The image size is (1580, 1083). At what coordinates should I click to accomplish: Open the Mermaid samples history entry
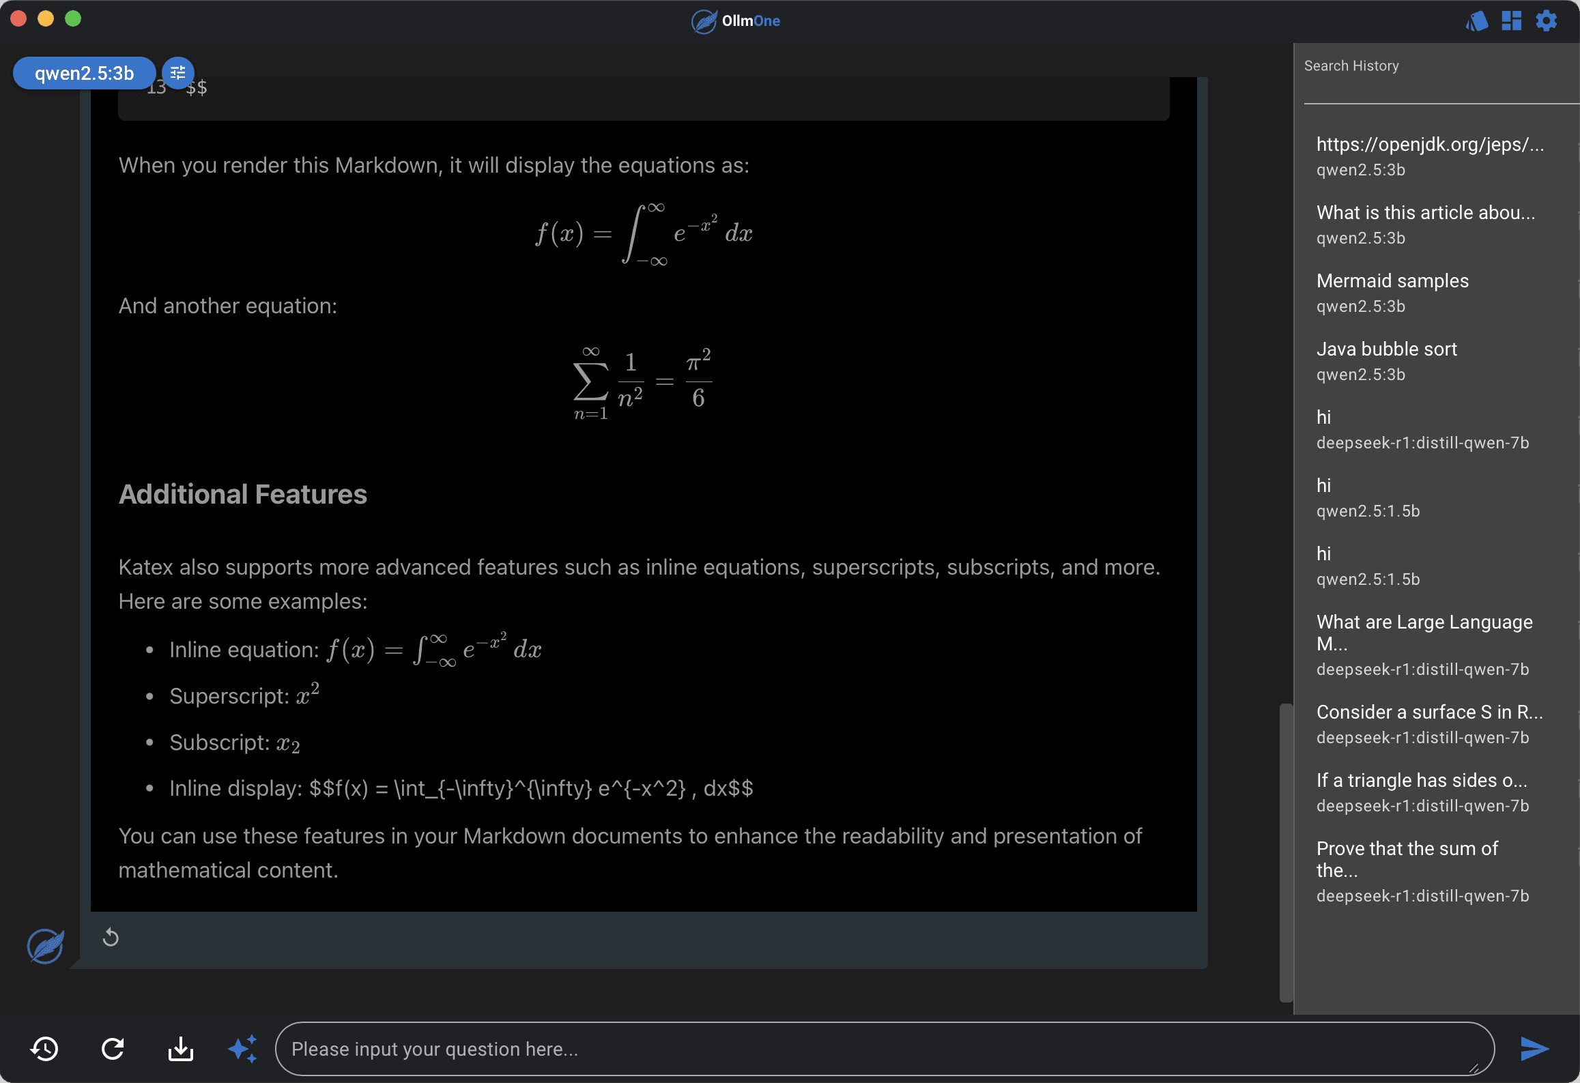1392,280
